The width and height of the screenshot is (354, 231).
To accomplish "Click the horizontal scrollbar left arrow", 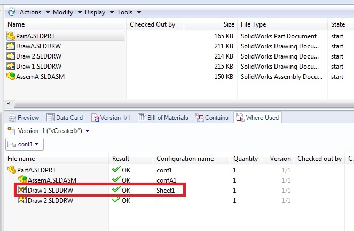I will 9,104.
